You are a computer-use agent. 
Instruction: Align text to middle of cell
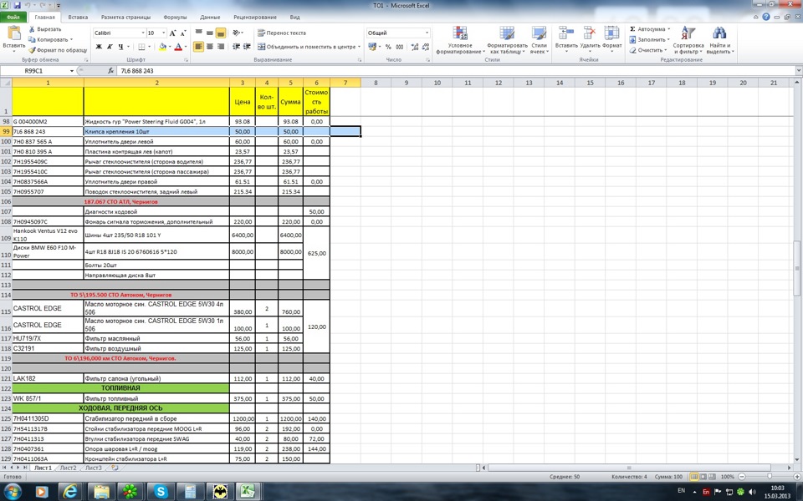coord(209,33)
